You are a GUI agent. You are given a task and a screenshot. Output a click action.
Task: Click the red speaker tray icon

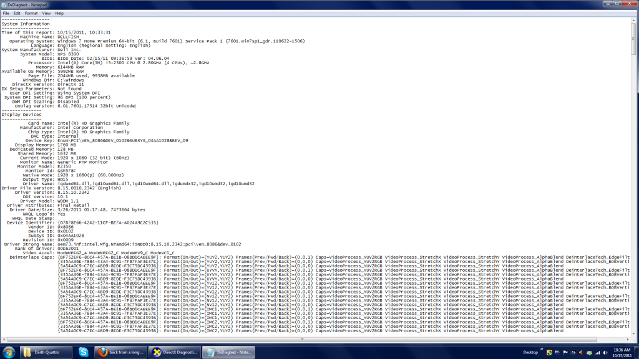point(581,353)
